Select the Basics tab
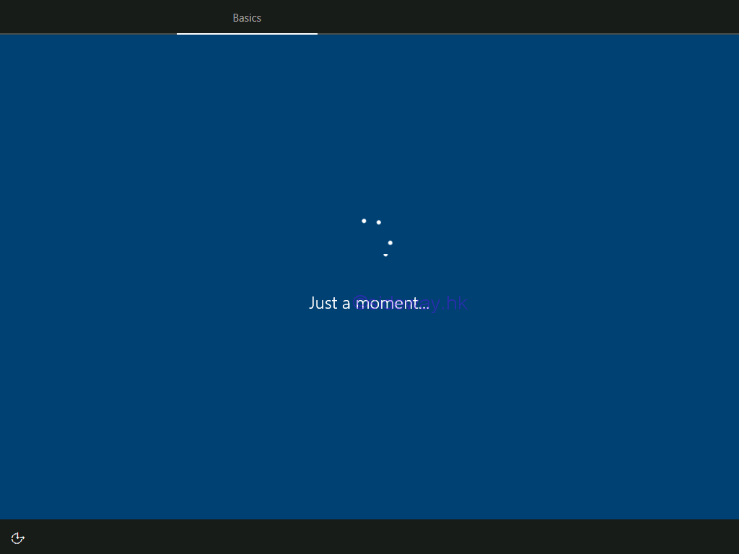 pos(247,18)
